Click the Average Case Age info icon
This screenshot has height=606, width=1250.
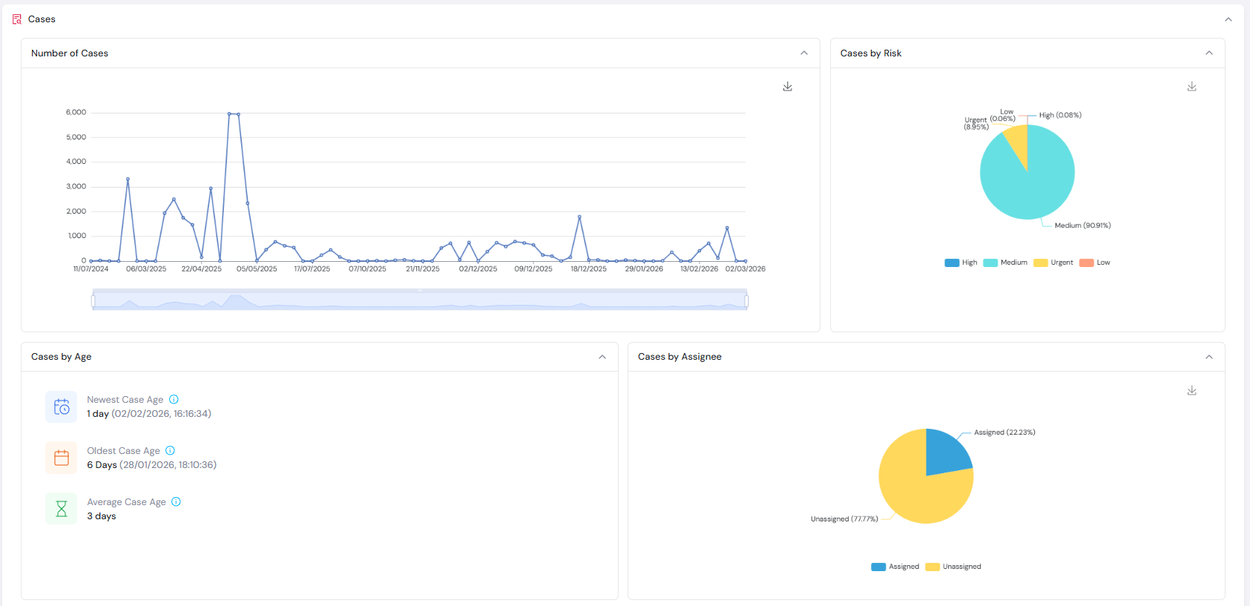click(x=176, y=501)
